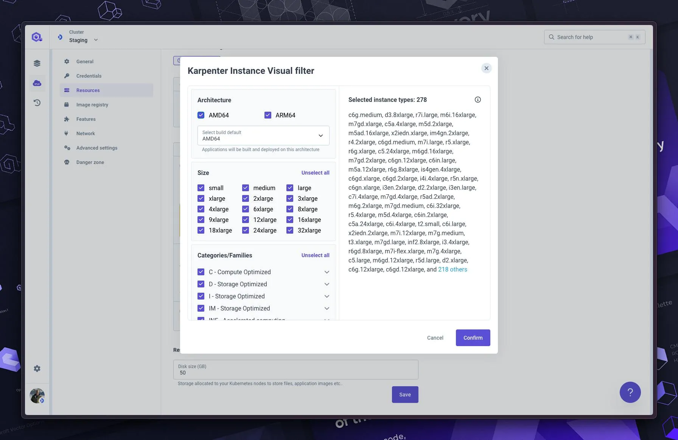
Task: Open the history clock icon in sidebar
Action: [x=37, y=103]
